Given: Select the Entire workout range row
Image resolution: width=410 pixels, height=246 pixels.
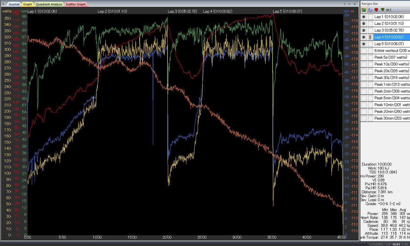Looking at the screenshot, I should [x=391, y=51].
